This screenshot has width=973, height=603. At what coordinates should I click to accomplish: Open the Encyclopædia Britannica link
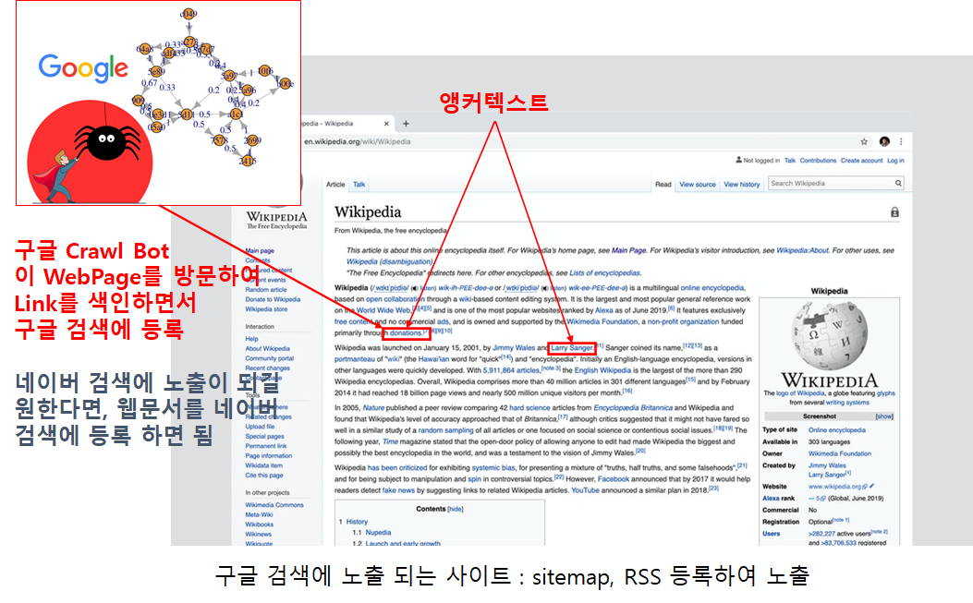633,407
